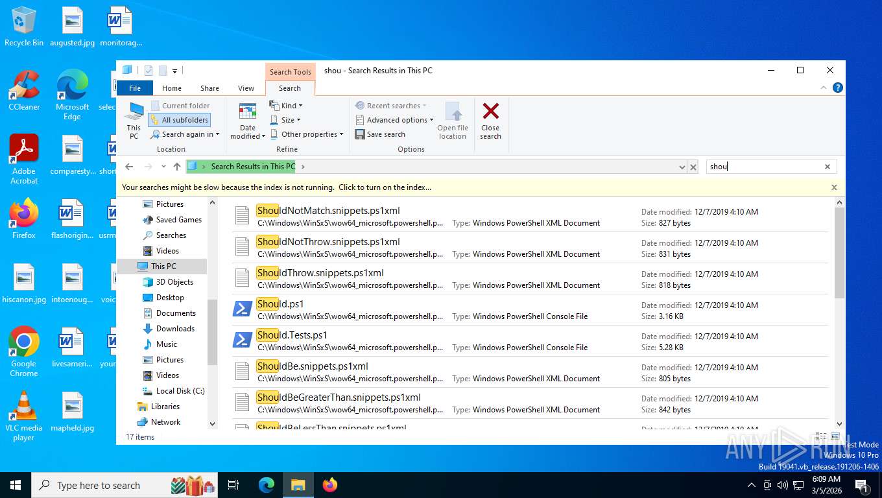Open Other properties dropdown
The width and height of the screenshot is (882, 498).
pos(307,134)
